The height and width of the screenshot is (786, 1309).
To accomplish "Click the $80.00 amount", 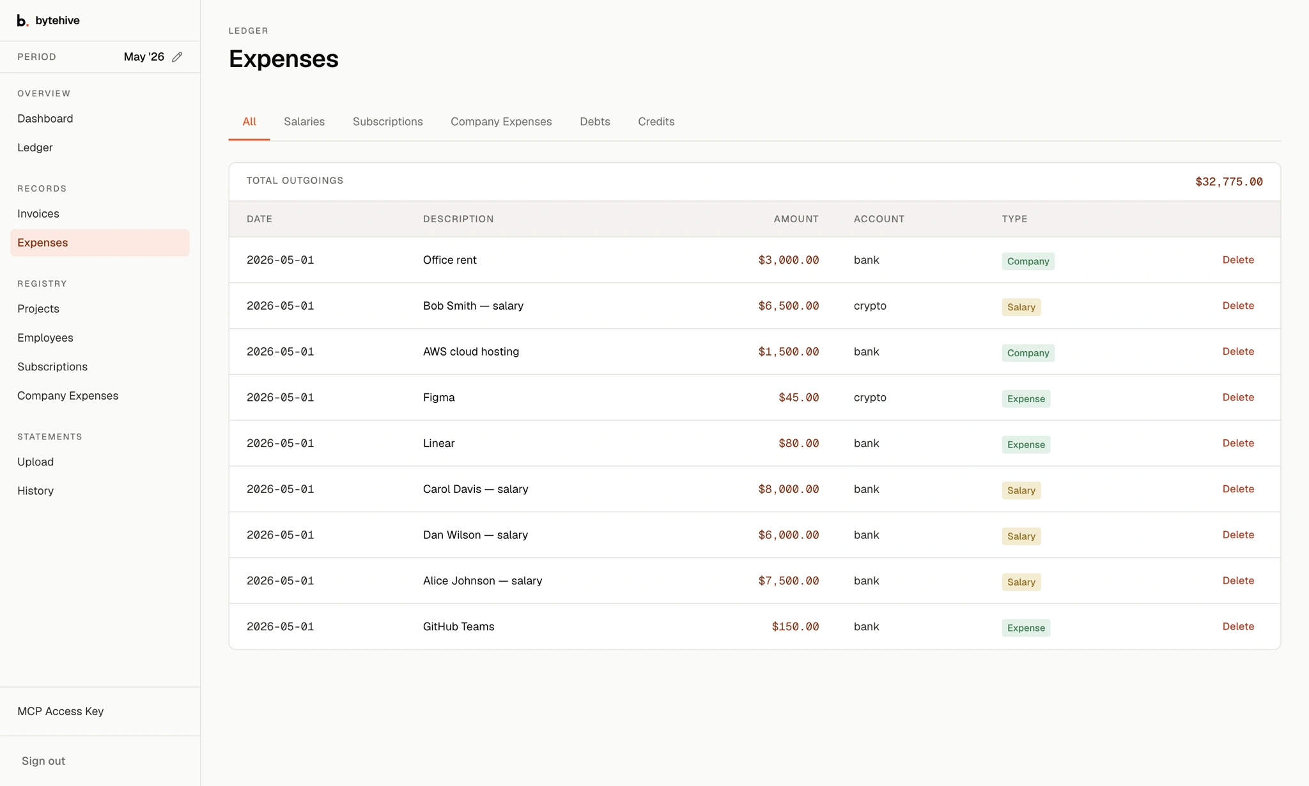I will click(798, 443).
